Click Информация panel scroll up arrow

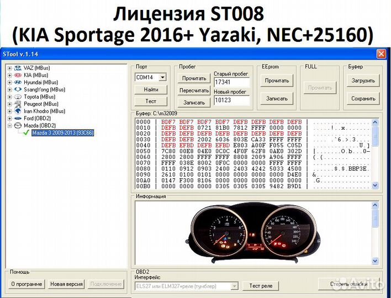(376, 205)
